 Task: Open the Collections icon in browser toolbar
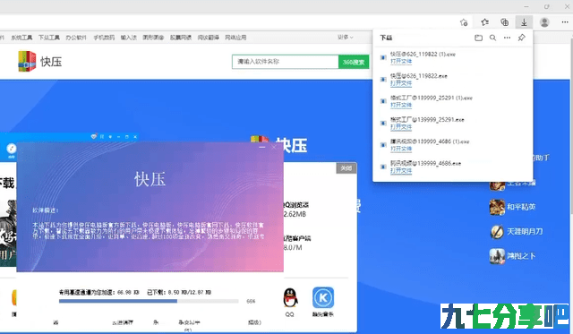[505, 22]
